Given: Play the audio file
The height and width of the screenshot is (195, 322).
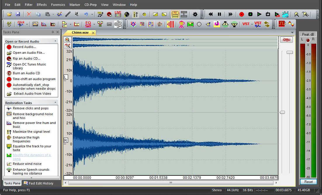Looking at the screenshot, I should coord(259,14).
